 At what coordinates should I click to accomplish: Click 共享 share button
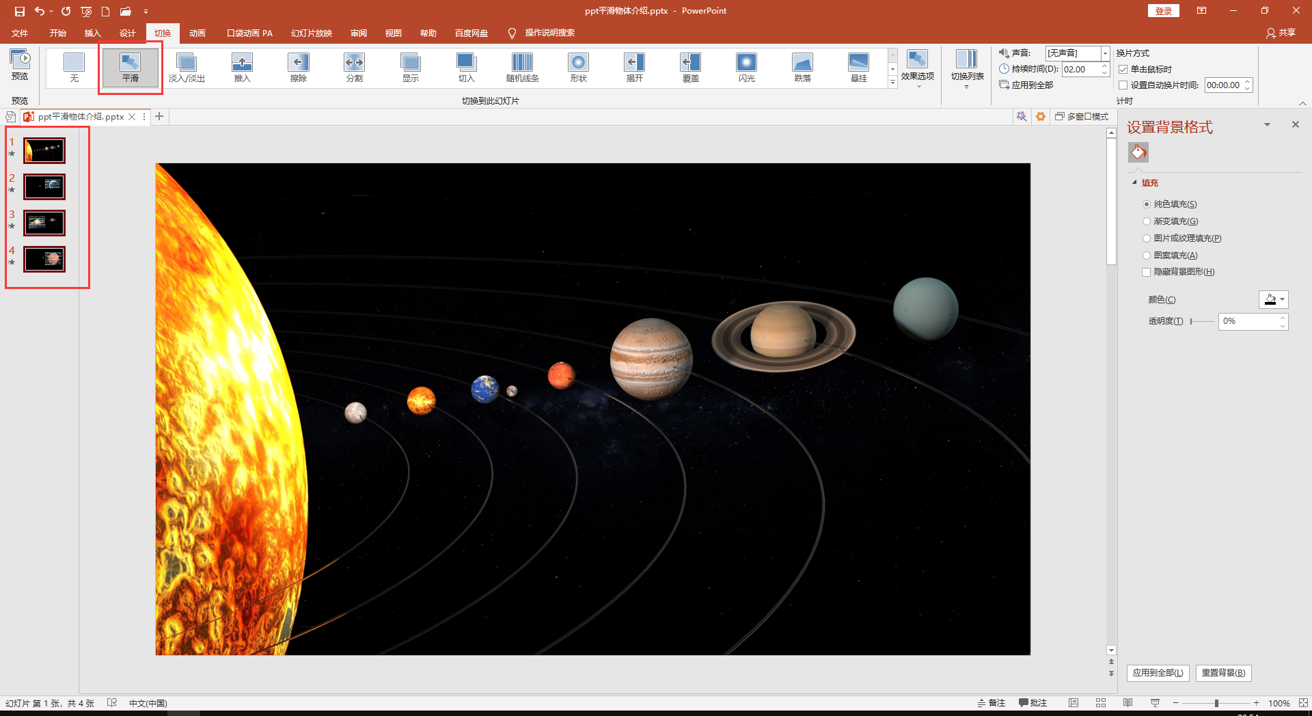click(x=1281, y=33)
